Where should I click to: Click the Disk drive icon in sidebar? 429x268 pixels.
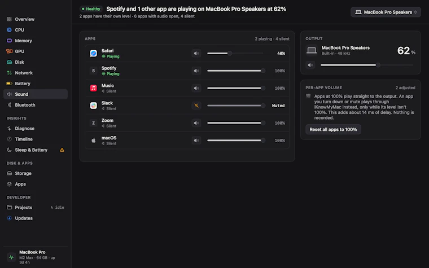coord(9,62)
